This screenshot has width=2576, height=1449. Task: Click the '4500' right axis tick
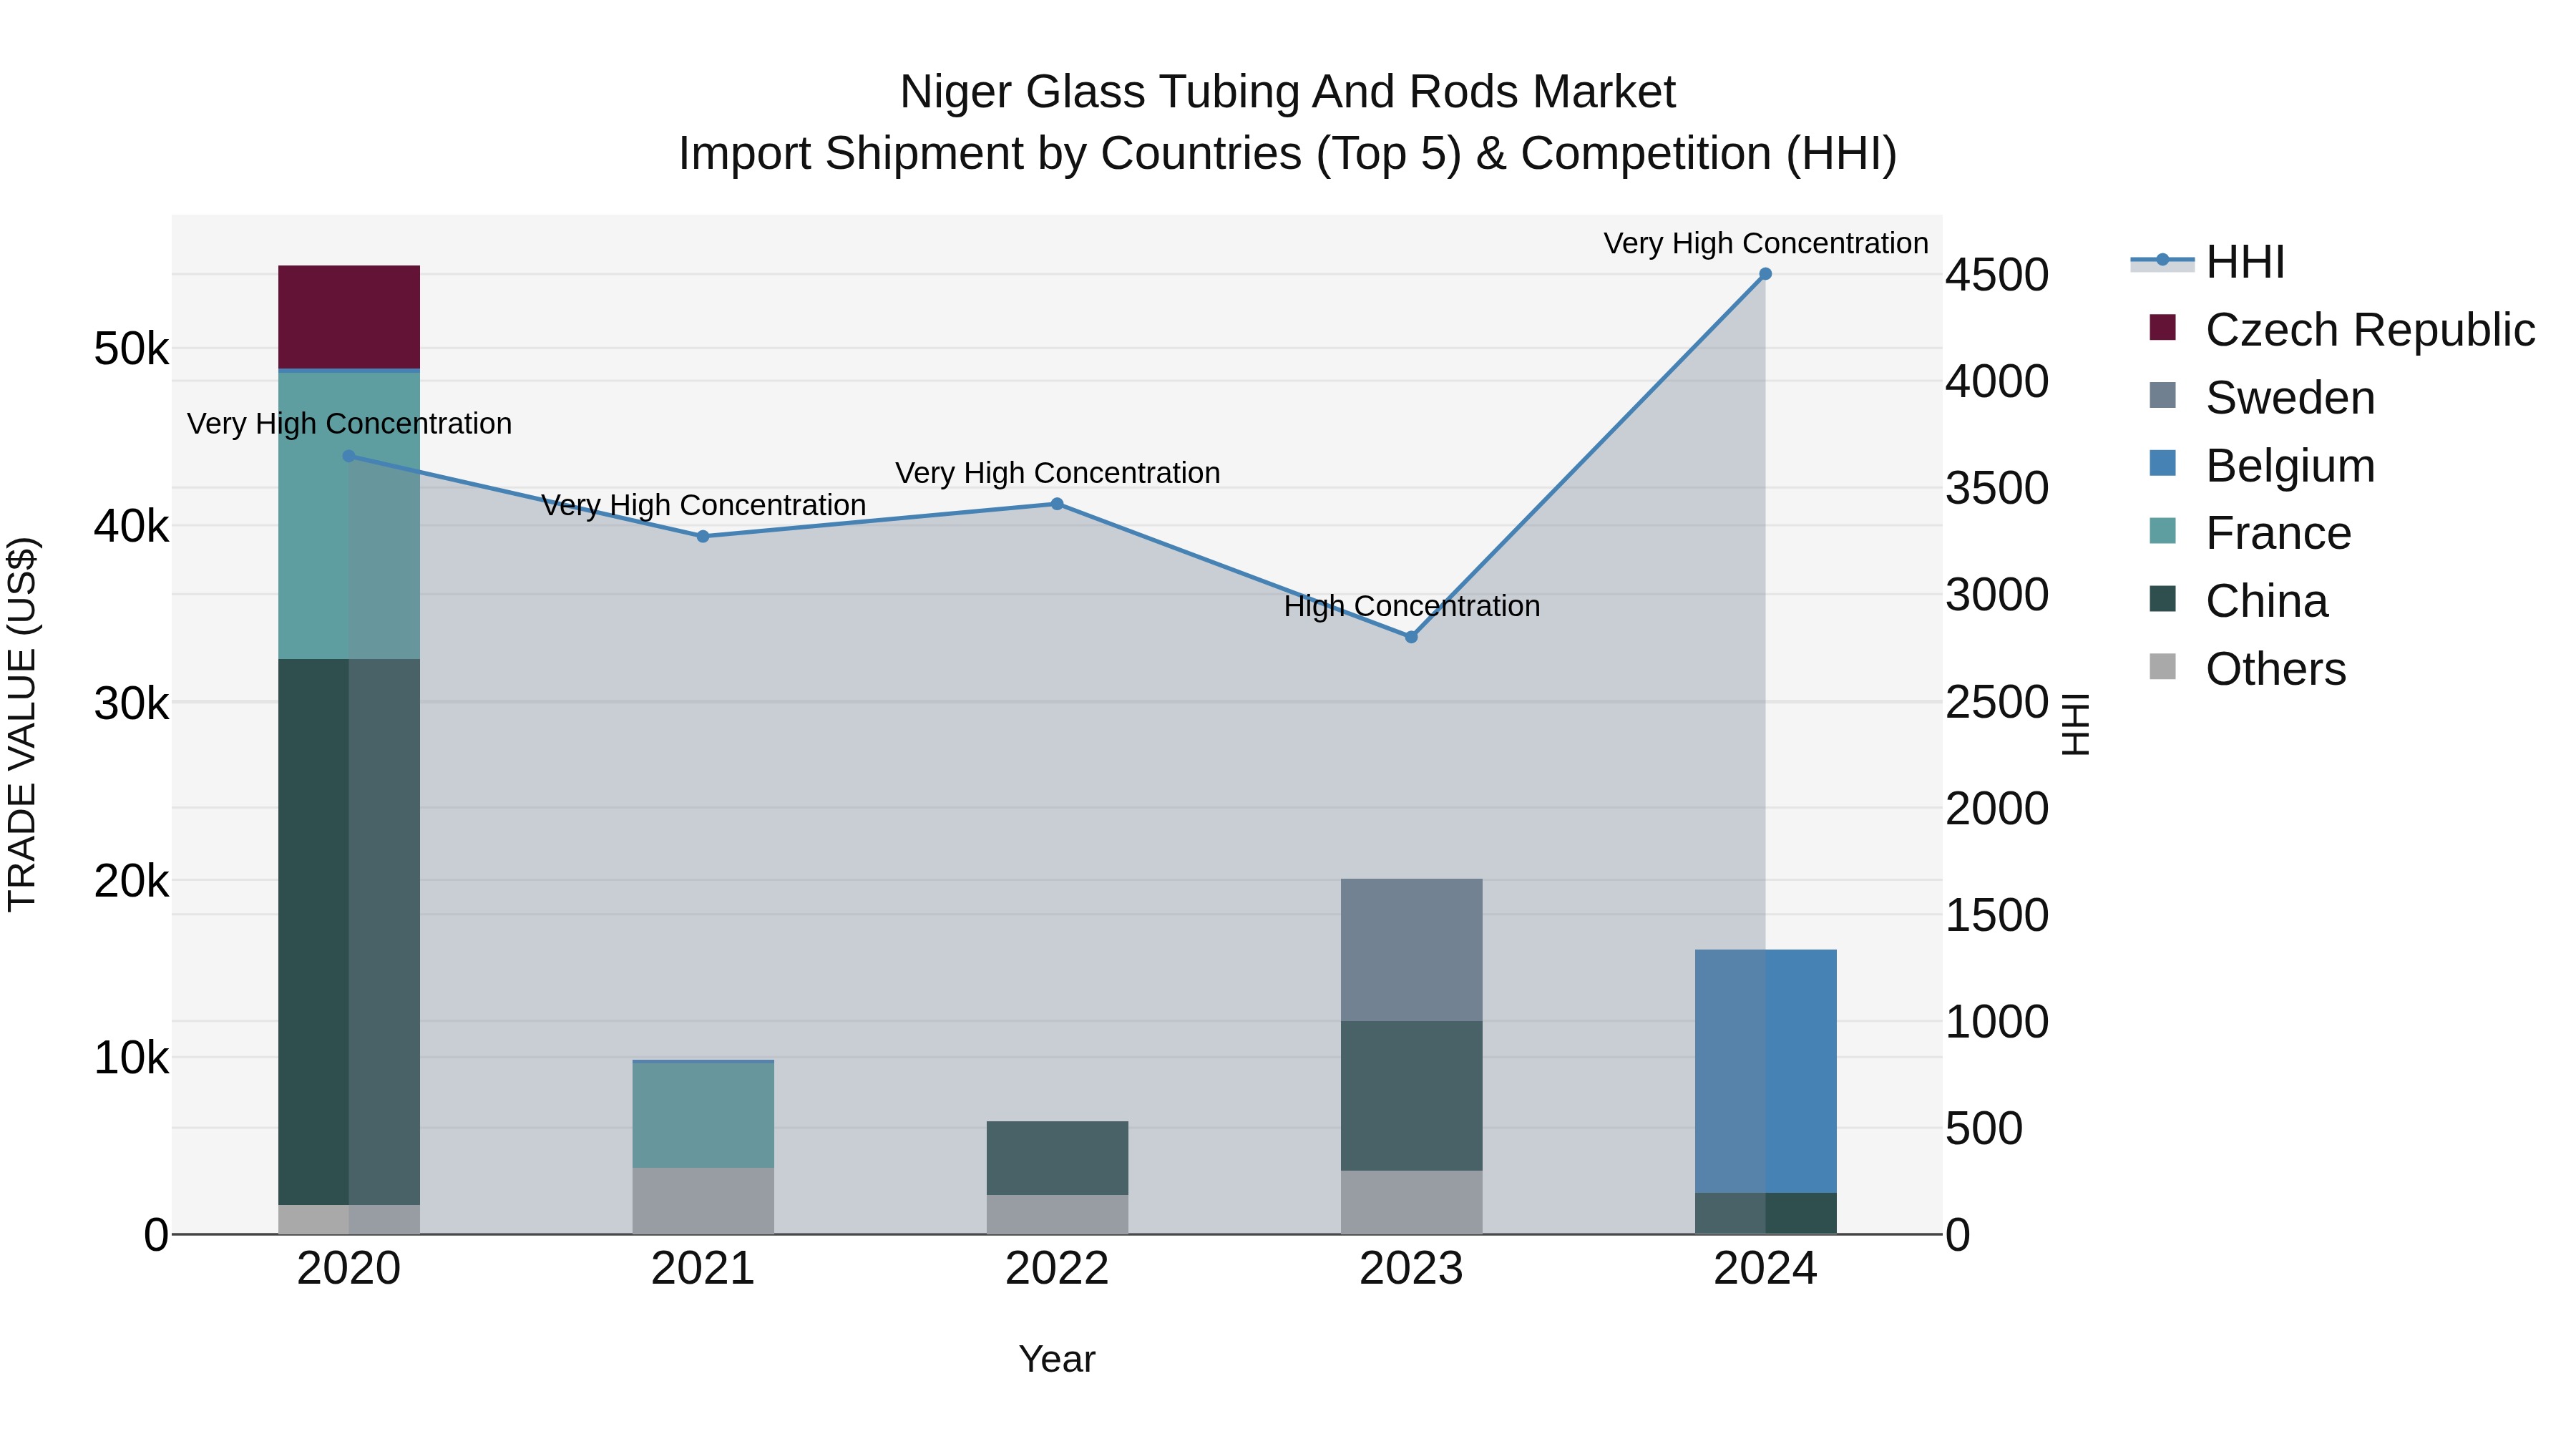pos(1997,275)
